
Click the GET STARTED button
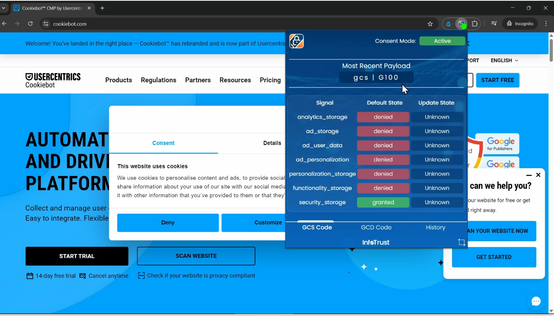[494, 257]
